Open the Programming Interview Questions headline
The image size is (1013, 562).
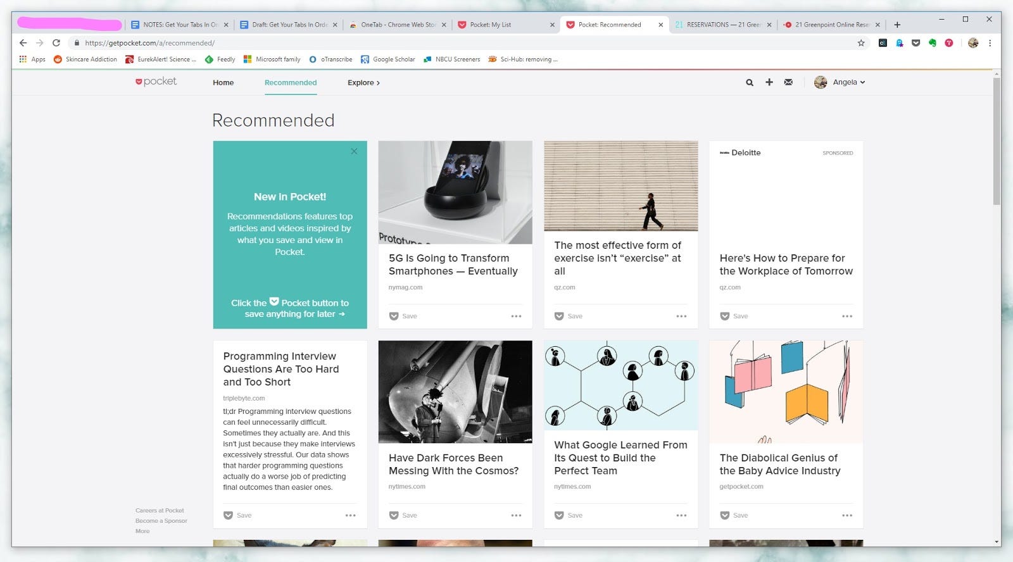click(x=281, y=369)
